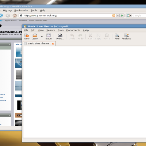Click the GNOME-LOOK site logo

[x=11, y=32]
